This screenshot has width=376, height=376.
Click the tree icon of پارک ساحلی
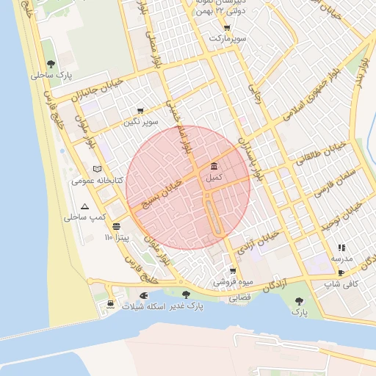[x=51, y=65]
